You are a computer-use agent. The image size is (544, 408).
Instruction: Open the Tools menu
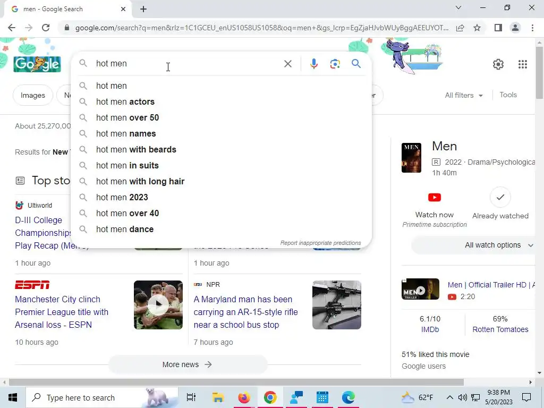click(508, 95)
